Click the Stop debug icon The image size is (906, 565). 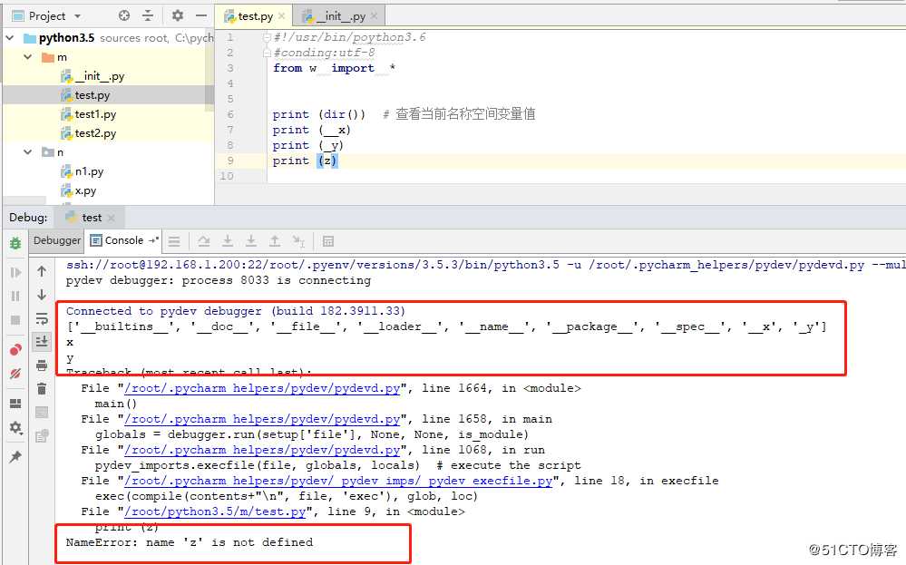15,319
